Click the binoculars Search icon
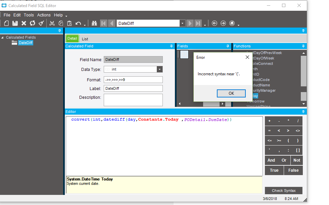The width and height of the screenshot is (329, 205). pyautogui.click(x=94, y=23)
